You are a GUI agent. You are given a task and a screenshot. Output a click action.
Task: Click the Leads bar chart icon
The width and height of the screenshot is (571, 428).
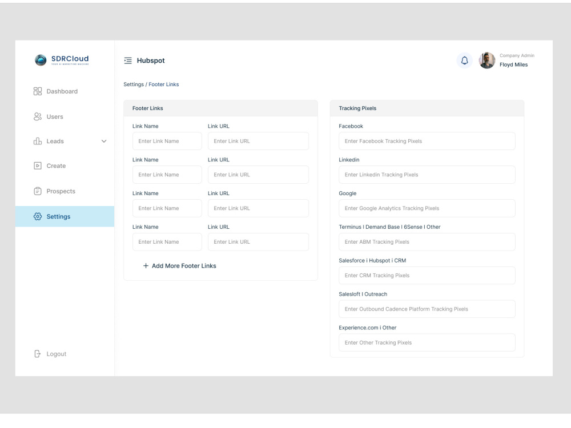coord(38,141)
